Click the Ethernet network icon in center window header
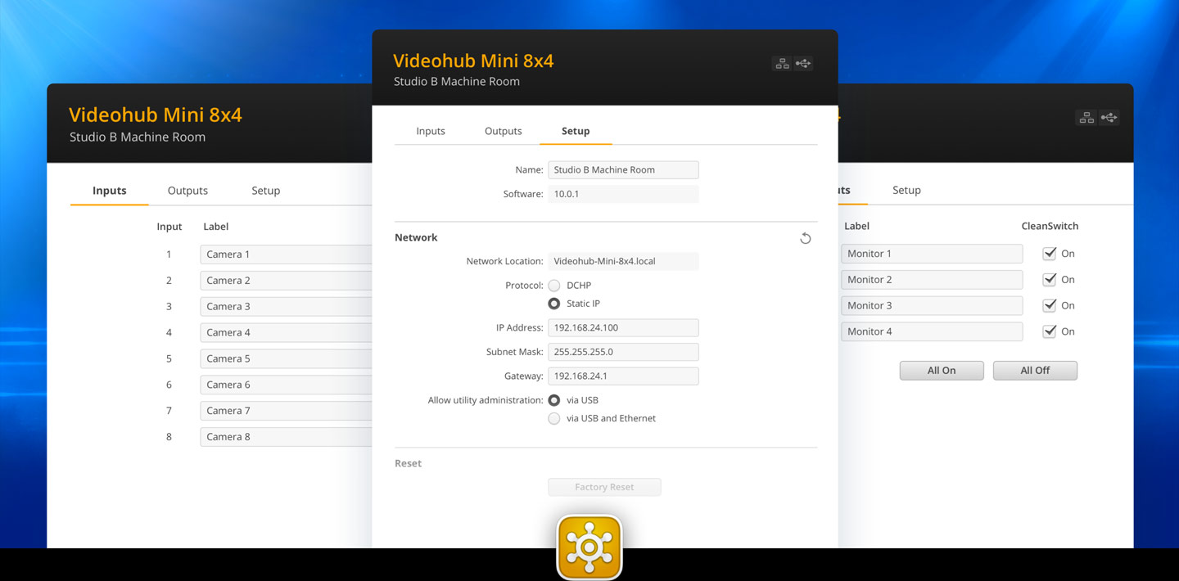 [x=782, y=64]
